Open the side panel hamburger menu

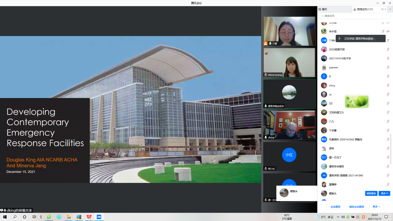tap(390, 9)
